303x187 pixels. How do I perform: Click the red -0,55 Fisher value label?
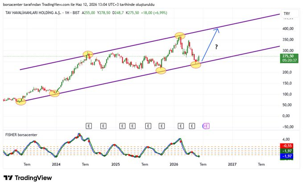[287, 146]
